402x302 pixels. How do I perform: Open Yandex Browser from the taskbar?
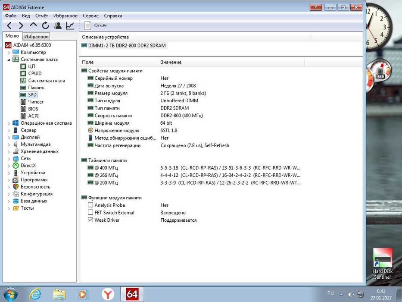[108, 294]
